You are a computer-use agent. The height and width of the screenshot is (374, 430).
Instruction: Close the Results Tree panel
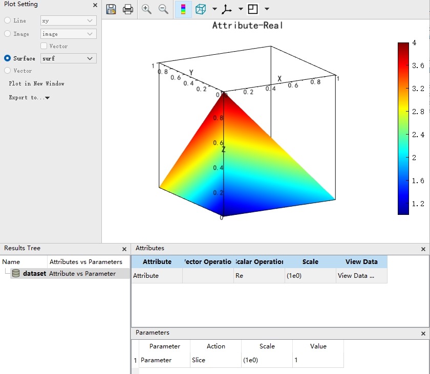124,249
